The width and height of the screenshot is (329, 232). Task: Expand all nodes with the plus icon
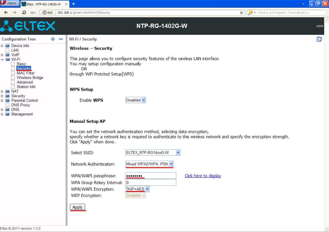(x=53, y=39)
